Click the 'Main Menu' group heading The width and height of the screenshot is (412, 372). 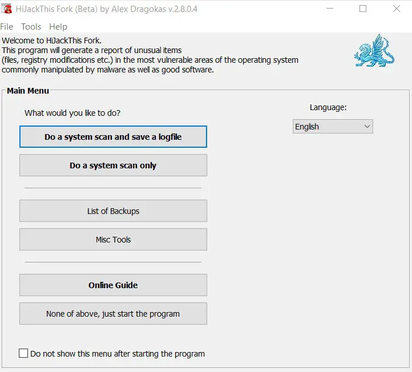tap(28, 91)
